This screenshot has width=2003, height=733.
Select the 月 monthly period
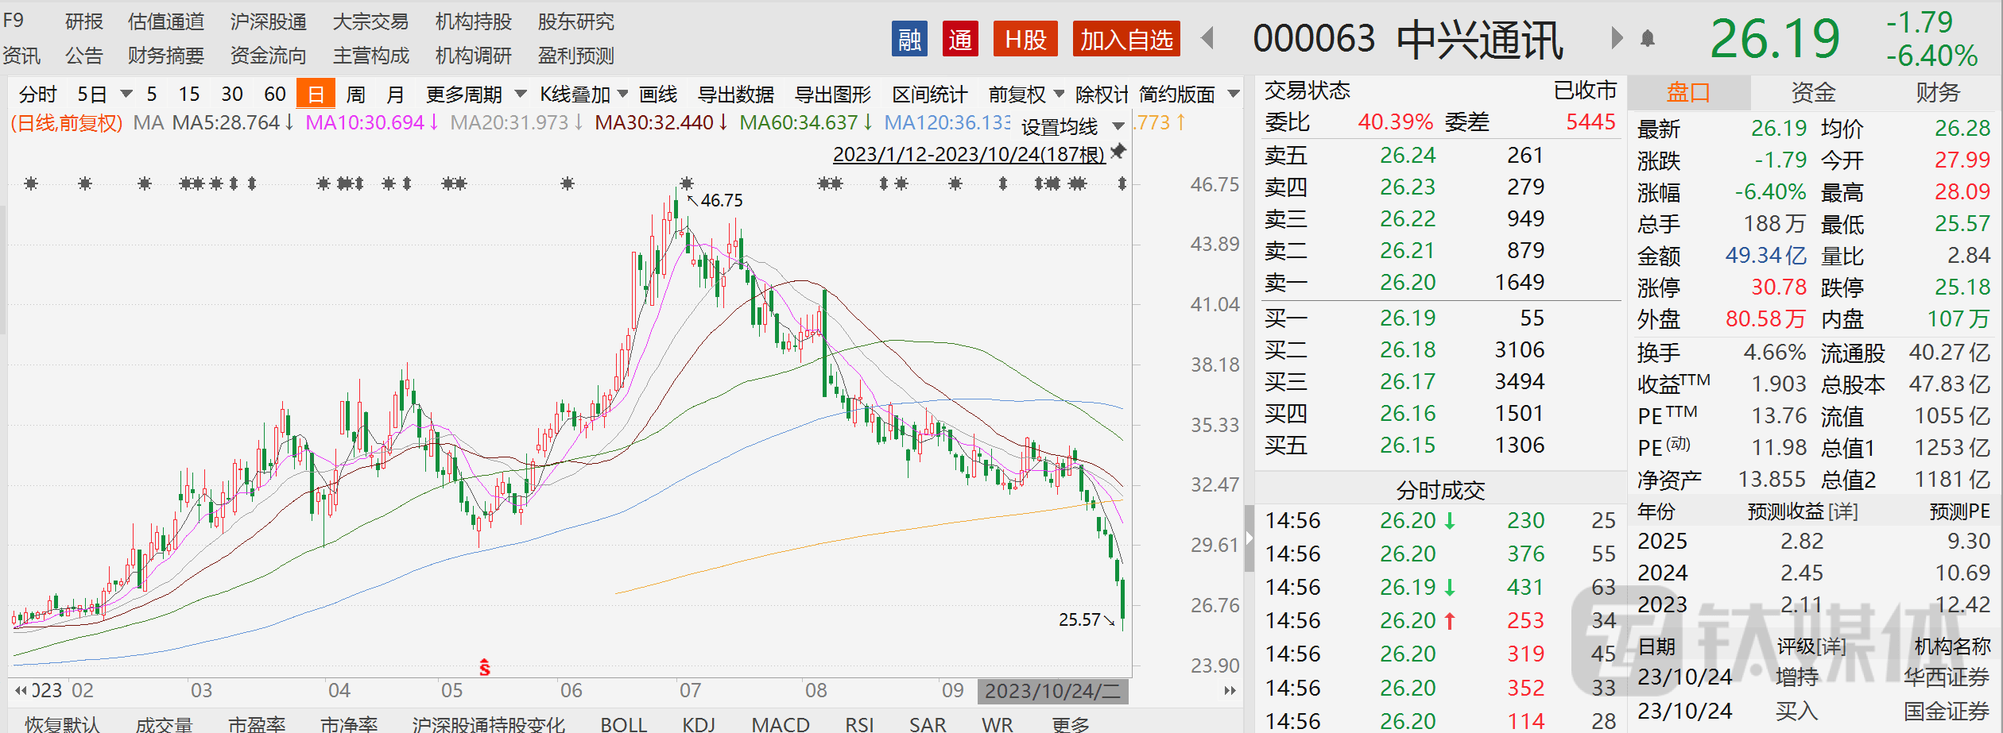point(395,95)
